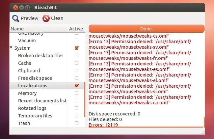Maximize the BleachBit window

(x=27, y=7)
